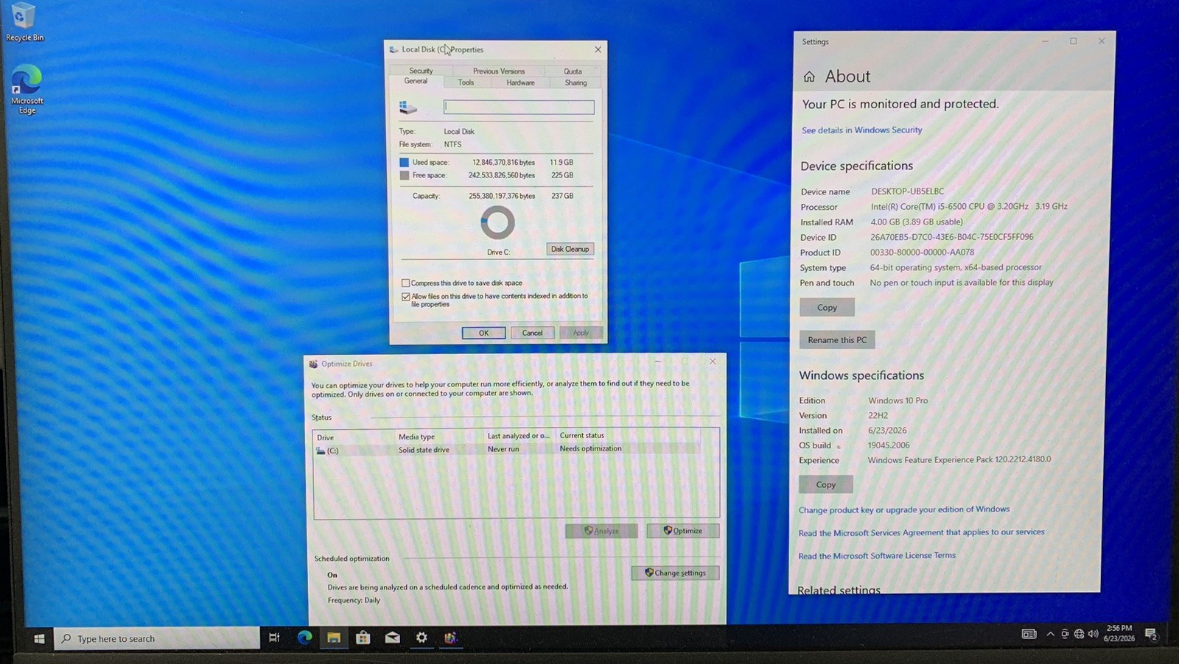Click the touch keyboard tray icon
The image size is (1179, 664).
pos(1029,634)
